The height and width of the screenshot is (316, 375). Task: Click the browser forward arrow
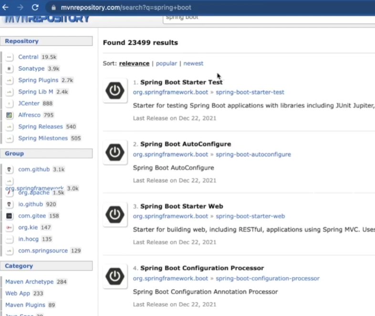pos(21,8)
